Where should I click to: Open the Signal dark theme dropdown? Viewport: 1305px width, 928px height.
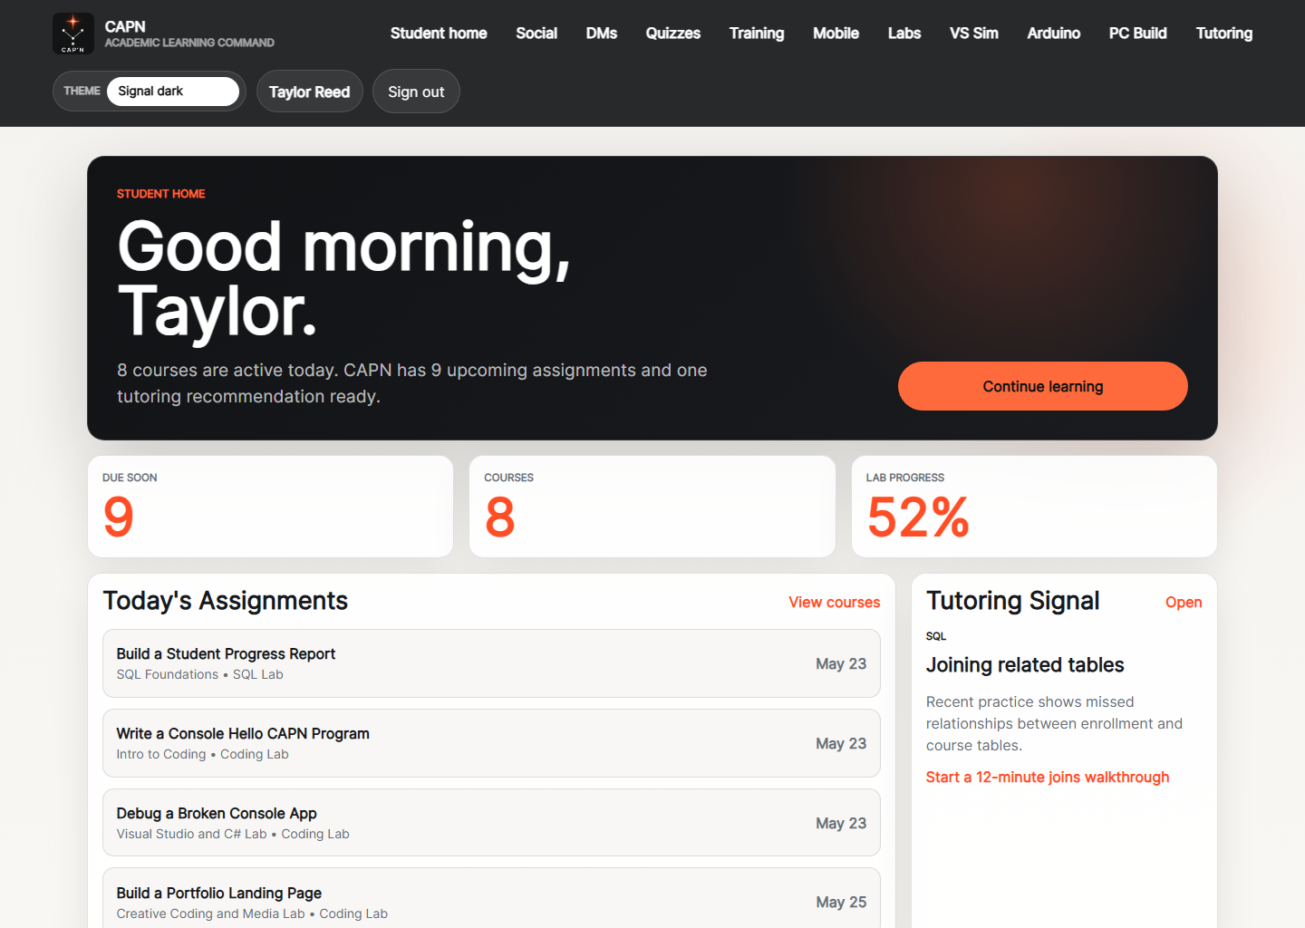click(173, 92)
